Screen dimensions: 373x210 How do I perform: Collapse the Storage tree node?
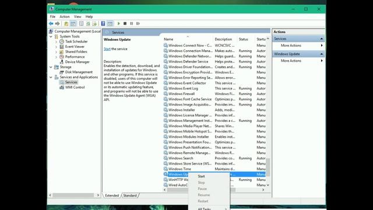(51, 67)
